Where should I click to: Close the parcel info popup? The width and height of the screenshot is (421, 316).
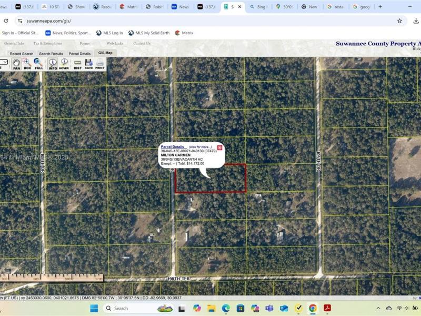coord(220,147)
